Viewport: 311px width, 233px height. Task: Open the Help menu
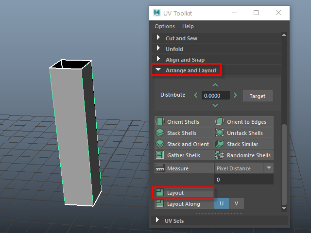click(x=188, y=26)
